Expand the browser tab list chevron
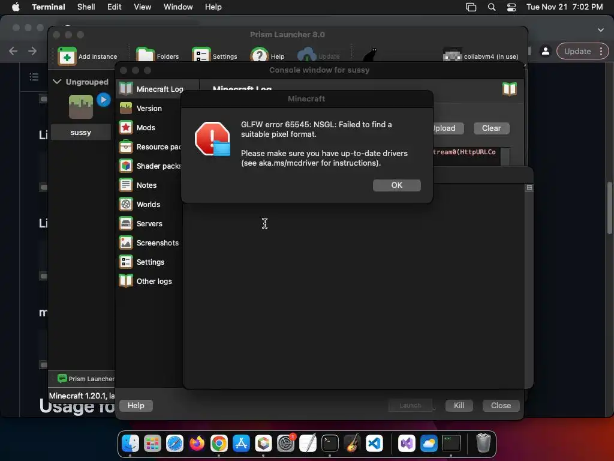The height and width of the screenshot is (461, 614). [601, 30]
